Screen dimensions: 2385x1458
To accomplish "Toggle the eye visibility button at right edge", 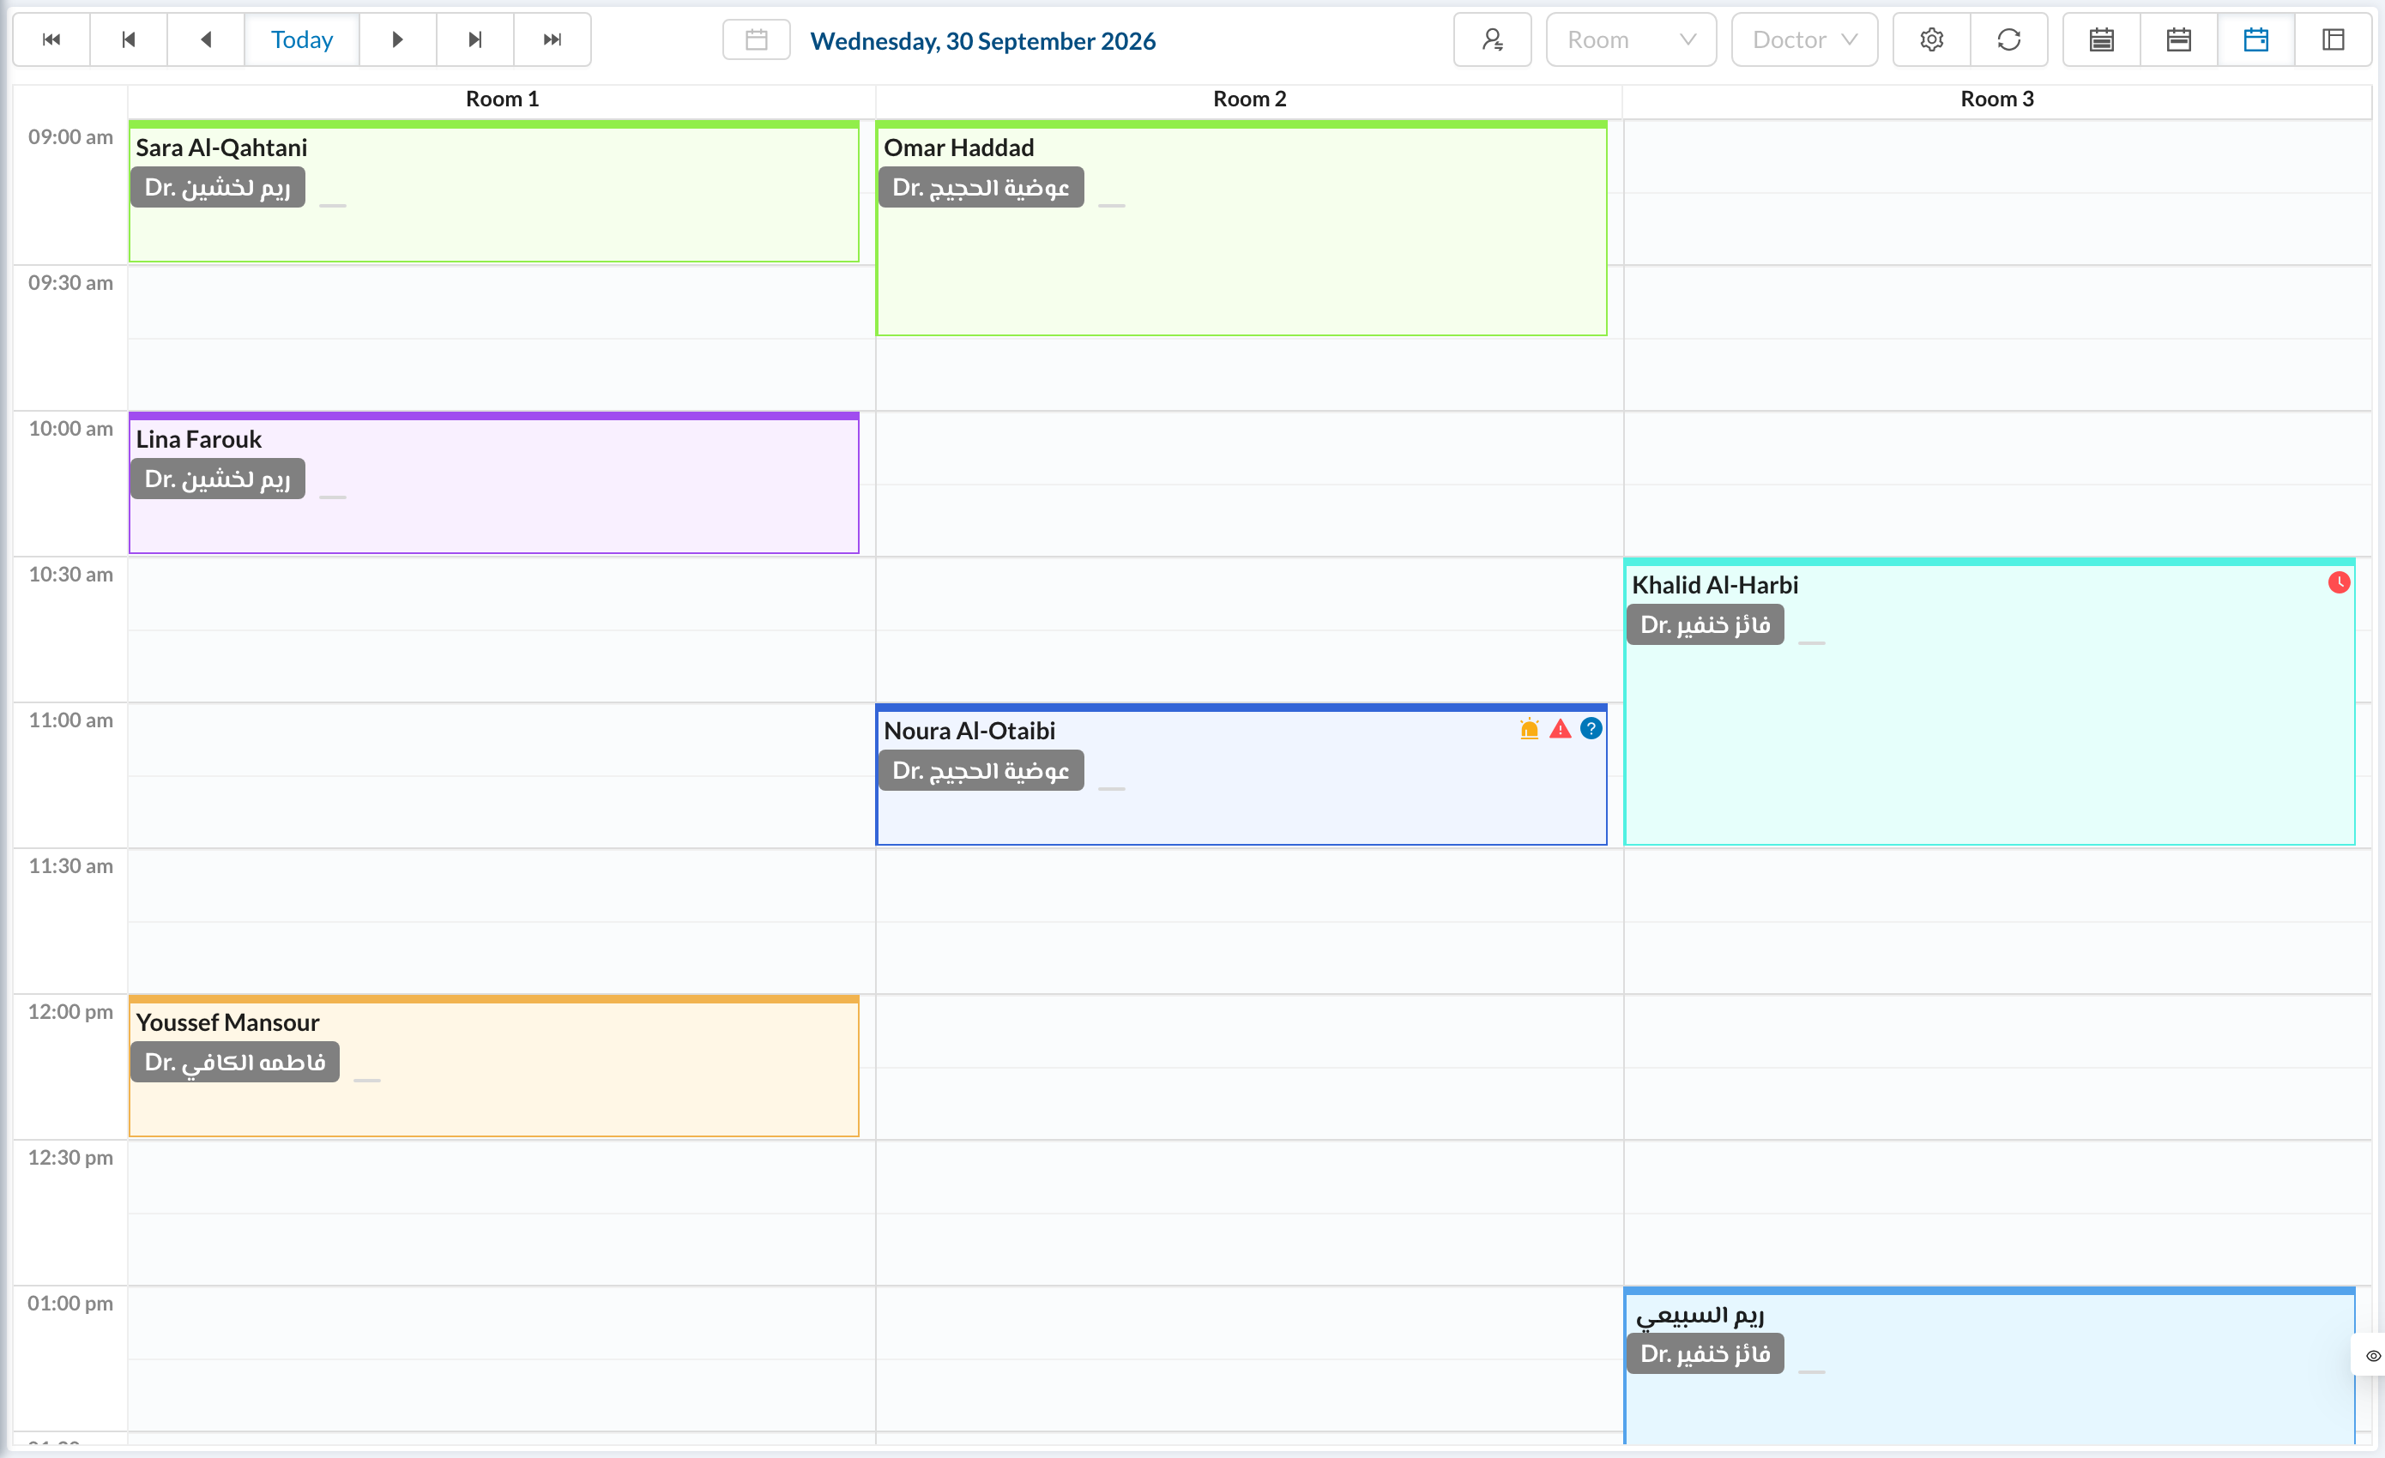I will point(2372,1355).
